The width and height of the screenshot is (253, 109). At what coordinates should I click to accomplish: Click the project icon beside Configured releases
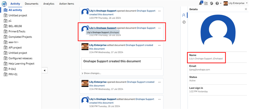pos(6,58)
